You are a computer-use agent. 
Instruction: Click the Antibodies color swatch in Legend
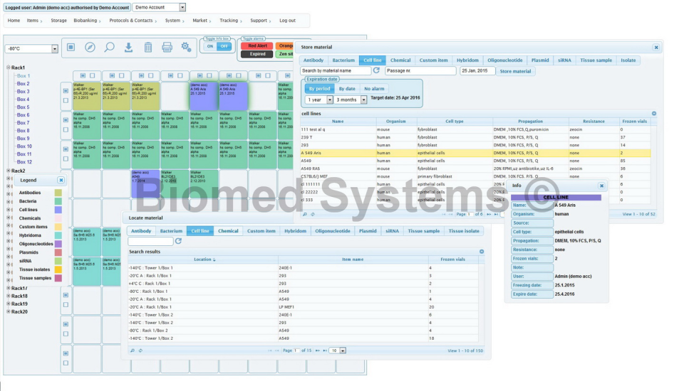coord(58,193)
